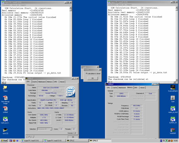Click scroll-up arrow in the right Super PI window
The width and height of the screenshot is (179, 143).
click(177, 7)
